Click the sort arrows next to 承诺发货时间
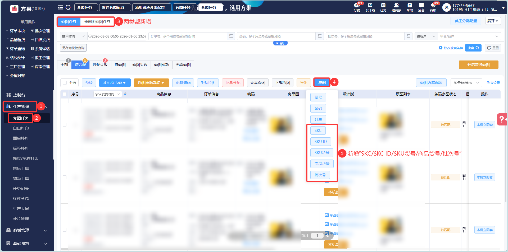The image size is (508, 252). 125,94
